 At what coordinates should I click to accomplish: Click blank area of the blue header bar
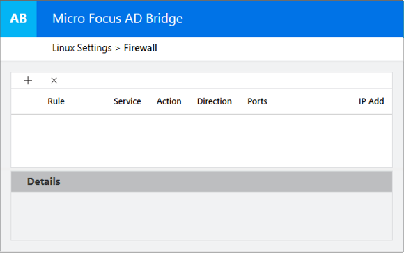[x=291, y=19]
